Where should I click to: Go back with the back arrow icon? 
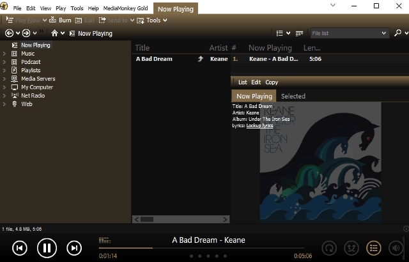click(9, 33)
